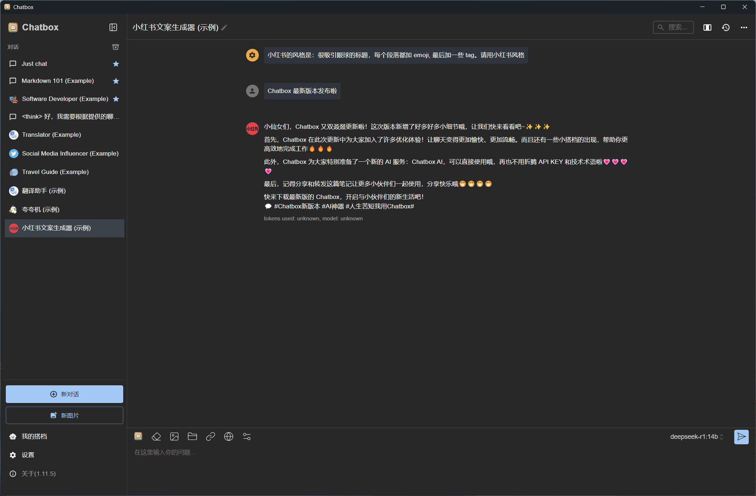The height and width of the screenshot is (496, 756).
Task: Click the 新对话 button
Action: pos(65,394)
